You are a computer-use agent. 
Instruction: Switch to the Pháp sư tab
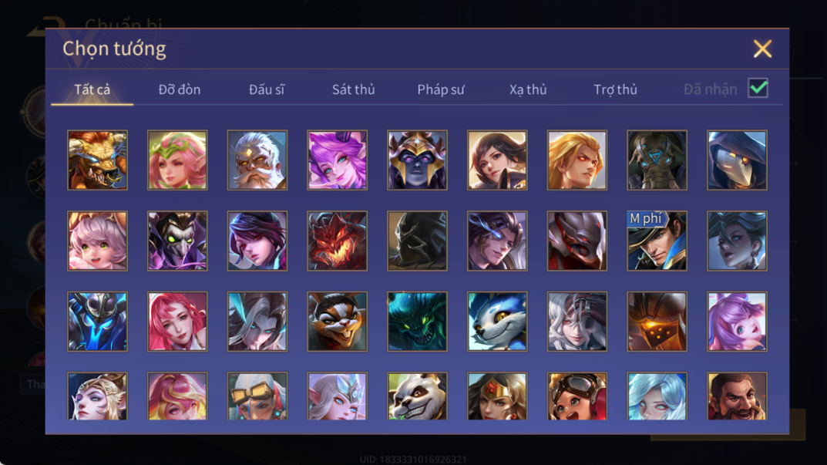point(440,89)
